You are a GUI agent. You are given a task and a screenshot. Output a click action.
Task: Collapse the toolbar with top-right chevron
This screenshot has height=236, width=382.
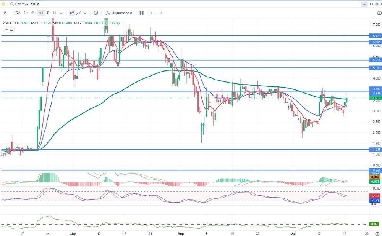364,4
